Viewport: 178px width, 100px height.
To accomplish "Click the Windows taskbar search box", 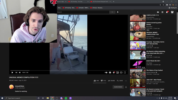I will click(20, 98).
